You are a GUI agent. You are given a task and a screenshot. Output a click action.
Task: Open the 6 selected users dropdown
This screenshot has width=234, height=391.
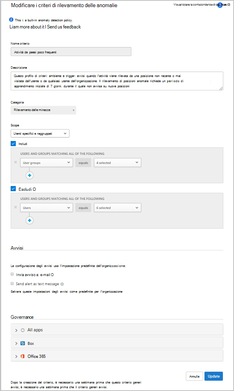117,208
